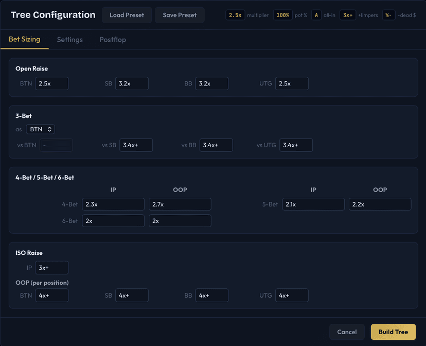This screenshot has width=426, height=346.
Task: Edit the 3-Bet vs UTG field
Action: 296,145
